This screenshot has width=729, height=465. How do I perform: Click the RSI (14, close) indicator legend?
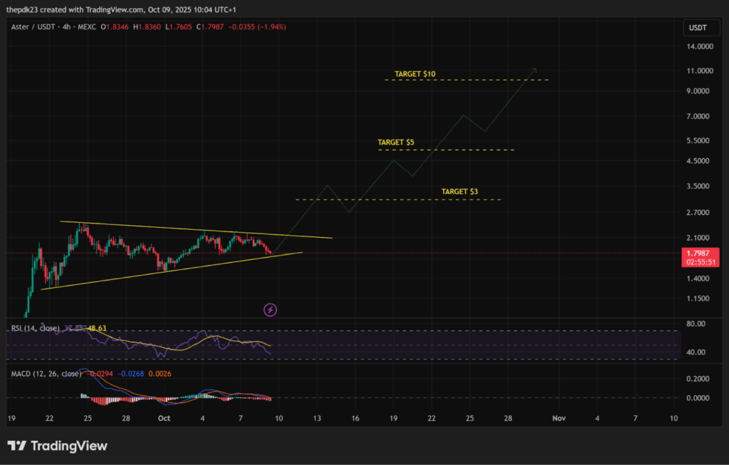33,328
